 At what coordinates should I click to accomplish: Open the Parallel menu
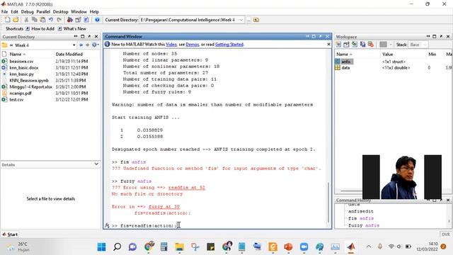[x=43, y=11]
